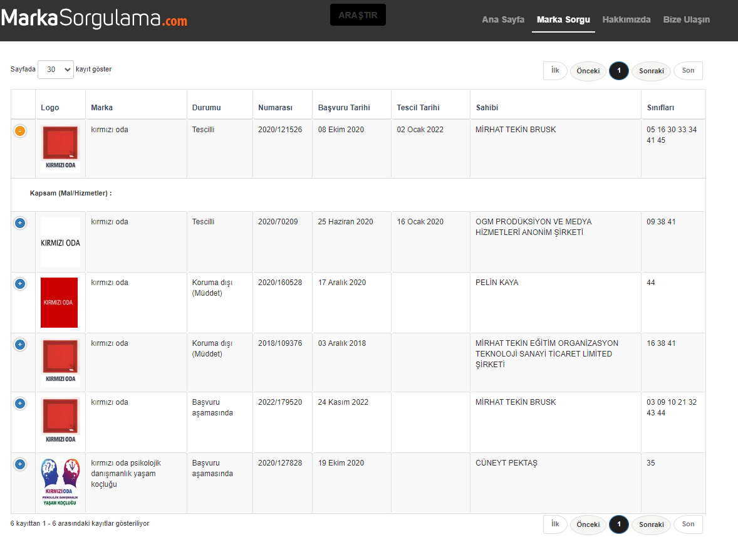Go to Ana Sayfa menu item
The width and height of the screenshot is (738, 542).
coord(502,19)
